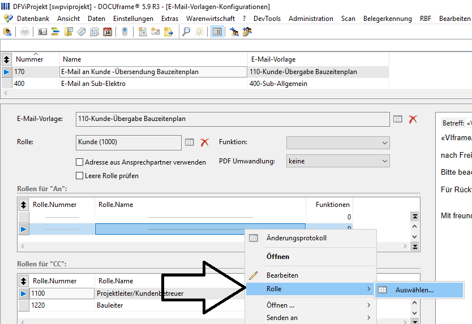Toggle the highlighted form view icon
This screenshot has height=324, width=472.
click(217, 32)
